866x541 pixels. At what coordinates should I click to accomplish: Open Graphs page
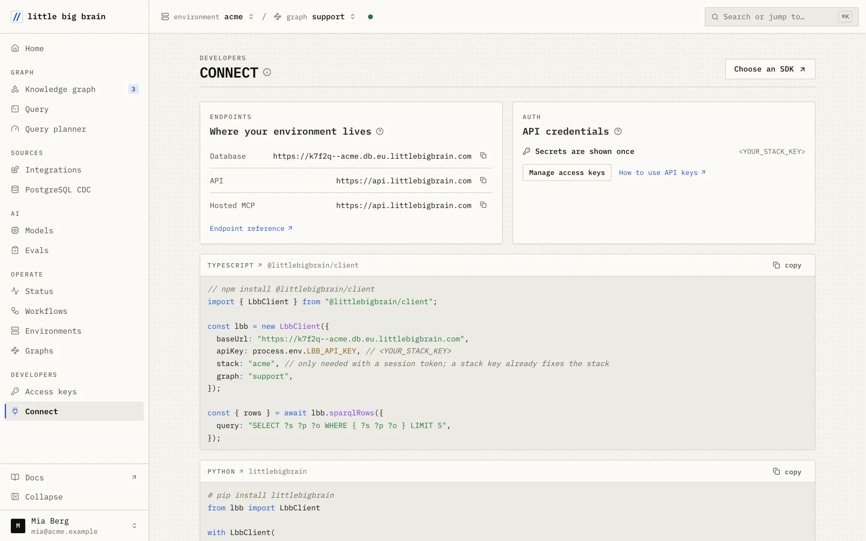pyautogui.click(x=74, y=351)
